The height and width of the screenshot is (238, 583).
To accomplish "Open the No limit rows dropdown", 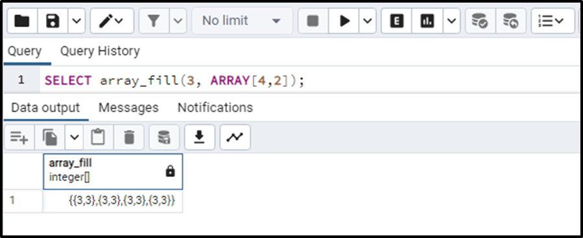I will pyautogui.click(x=242, y=21).
